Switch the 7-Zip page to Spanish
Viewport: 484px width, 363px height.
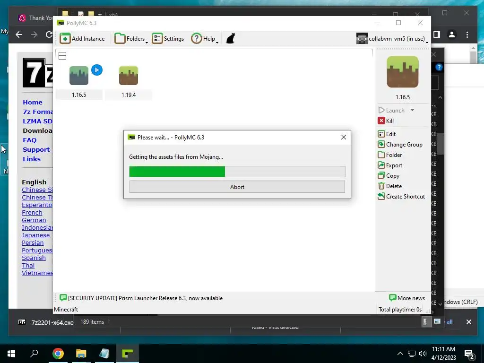tap(34, 258)
